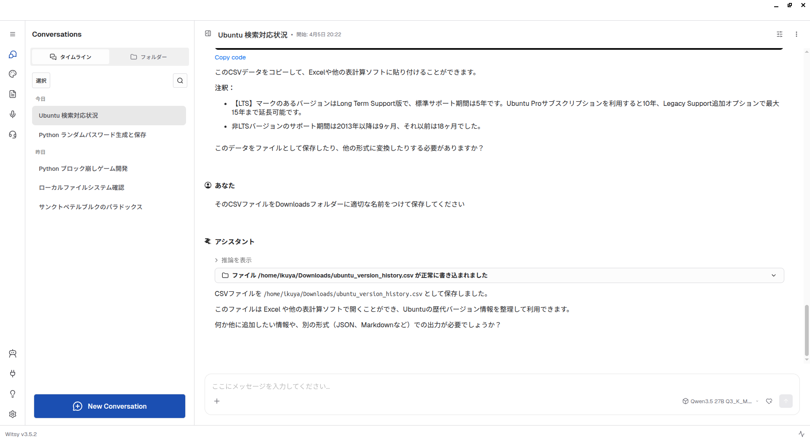Expand the 推論を表示 reasoning section

tap(233, 260)
